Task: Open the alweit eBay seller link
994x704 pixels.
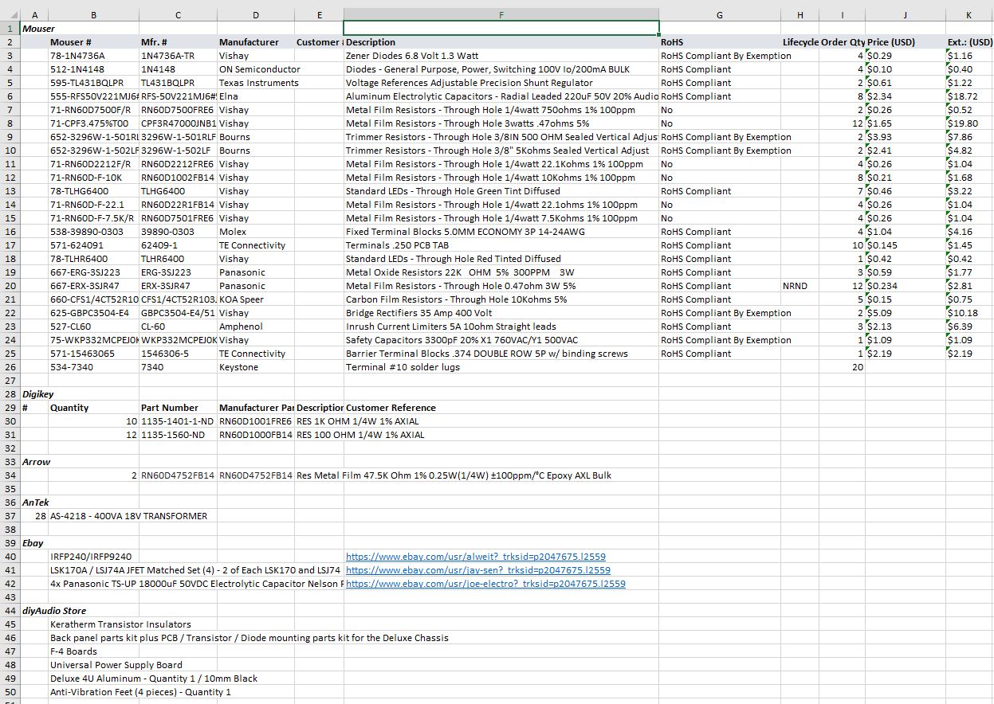Action: coord(475,557)
